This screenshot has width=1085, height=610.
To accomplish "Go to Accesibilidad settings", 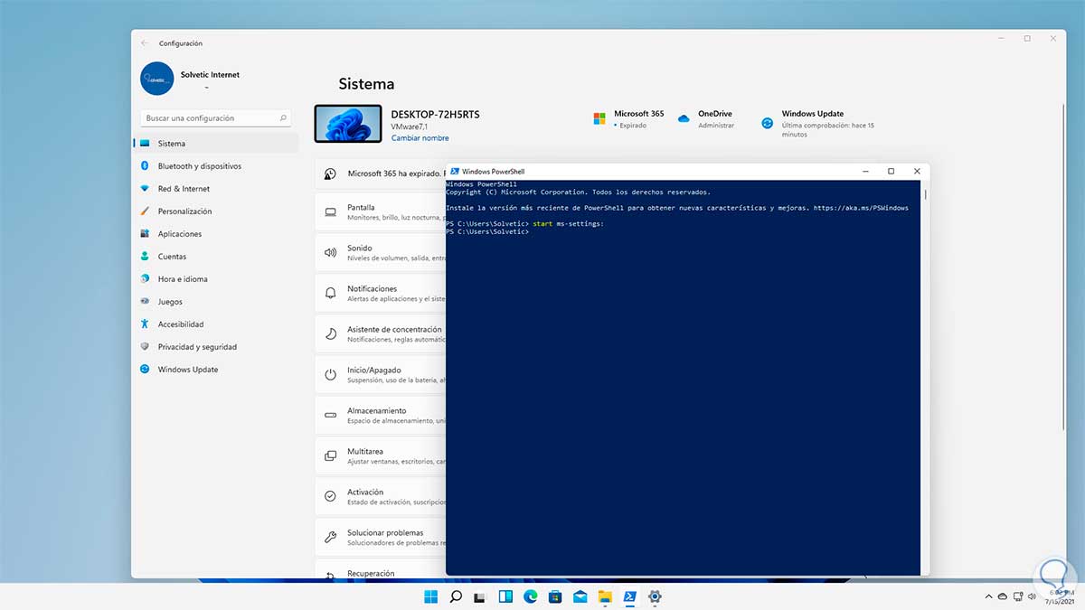I will (181, 324).
